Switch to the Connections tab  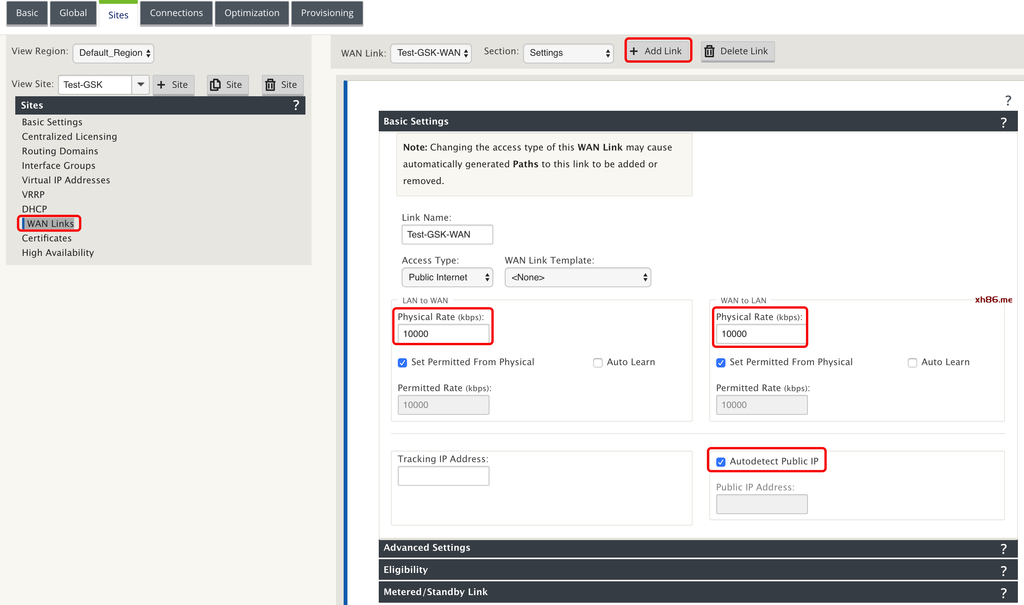pos(176,13)
